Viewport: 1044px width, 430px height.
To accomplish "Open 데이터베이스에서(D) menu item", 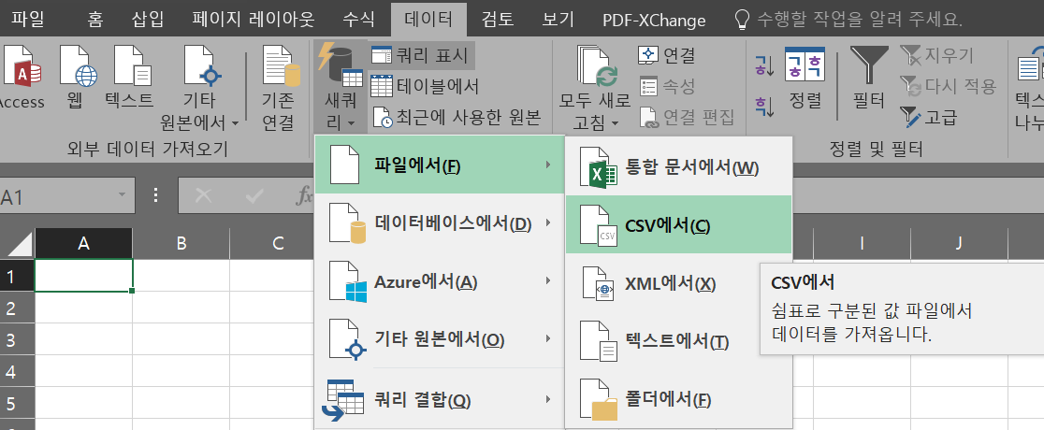I will [440, 223].
